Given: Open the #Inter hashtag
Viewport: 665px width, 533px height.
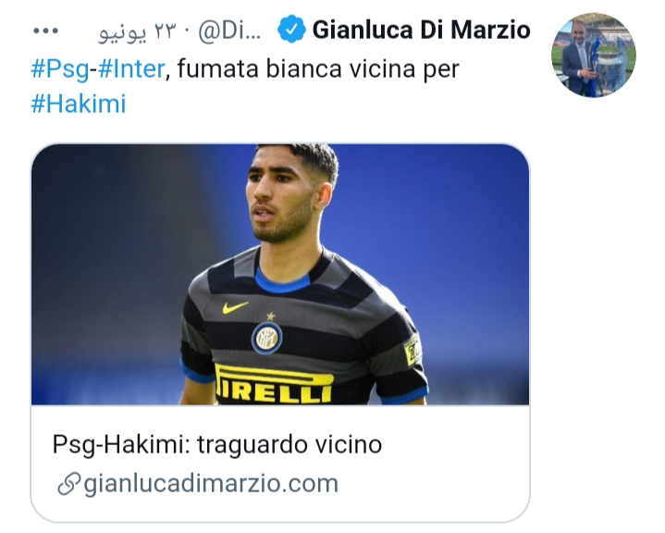Looking at the screenshot, I should 131,68.
